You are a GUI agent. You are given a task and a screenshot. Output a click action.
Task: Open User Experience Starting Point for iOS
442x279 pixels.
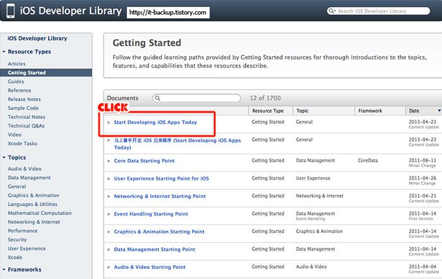[x=161, y=178]
